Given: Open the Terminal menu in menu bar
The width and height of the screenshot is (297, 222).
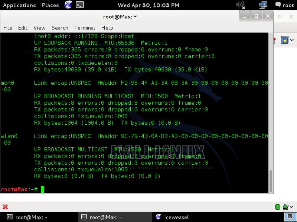Looking at the screenshot, I should pos(85,28).
